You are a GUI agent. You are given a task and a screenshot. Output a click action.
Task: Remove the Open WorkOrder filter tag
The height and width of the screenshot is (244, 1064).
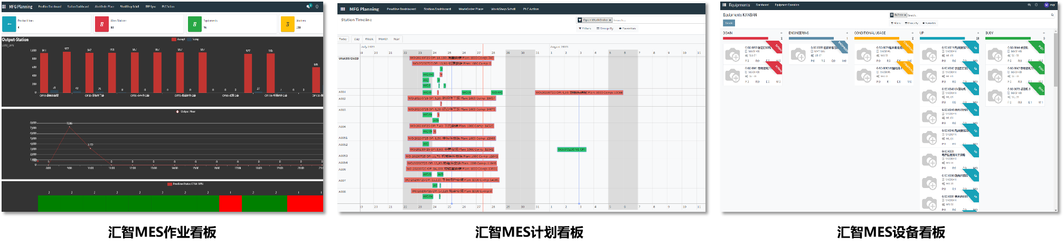(x=610, y=20)
